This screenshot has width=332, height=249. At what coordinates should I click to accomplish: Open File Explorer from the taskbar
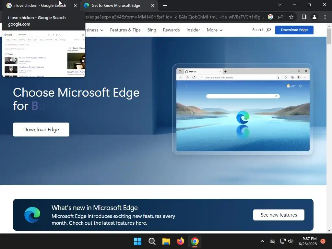(x=166, y=241)
